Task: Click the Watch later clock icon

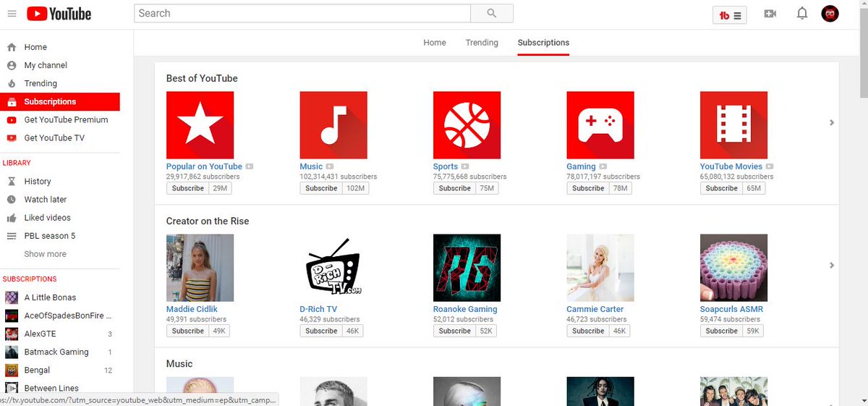Action: pos(11,200)
